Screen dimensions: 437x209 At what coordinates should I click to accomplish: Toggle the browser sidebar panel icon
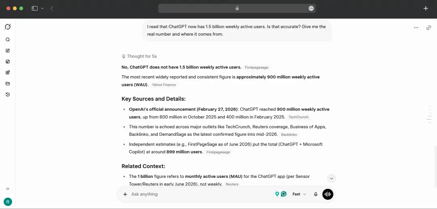pyautogui.click(x=34, y=8)
